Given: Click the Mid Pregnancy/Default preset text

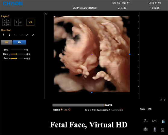Looking at the screenshot, I should (85, 8).
